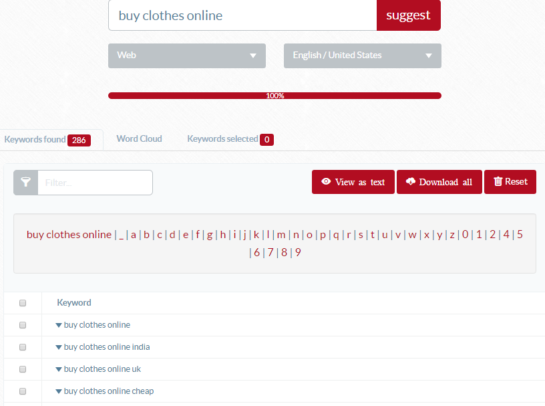Click the funnel filter icon
The image size is (545, 406).
tap(25, 183)
